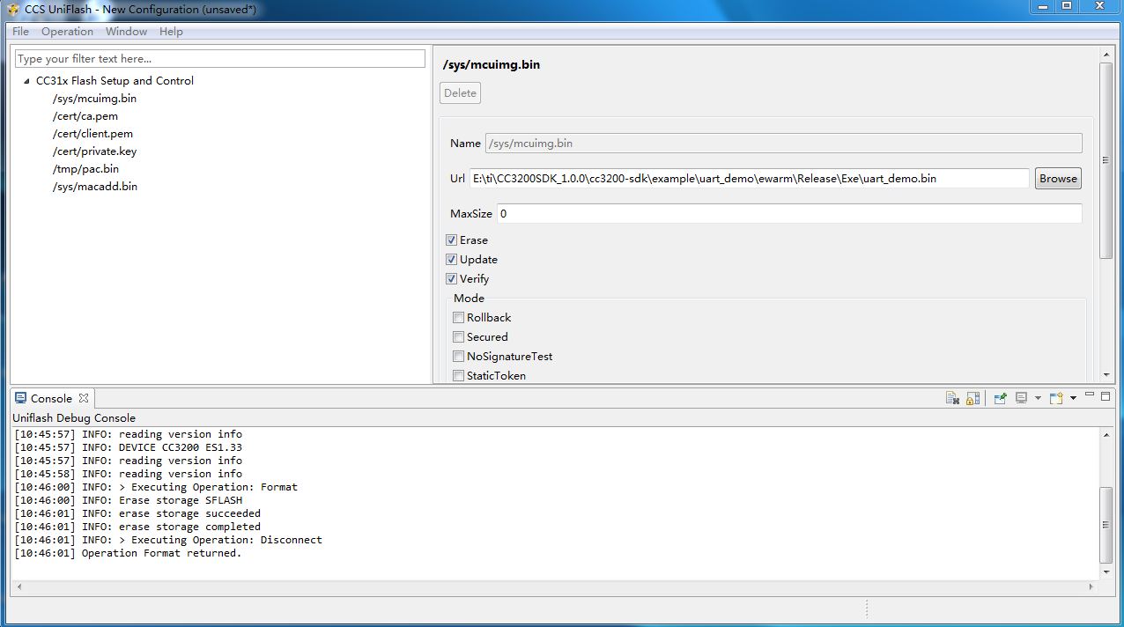Screen dimensions: 1124x627
Task: Click the settings panel scroll up arrow
Action: point(1106,54)
